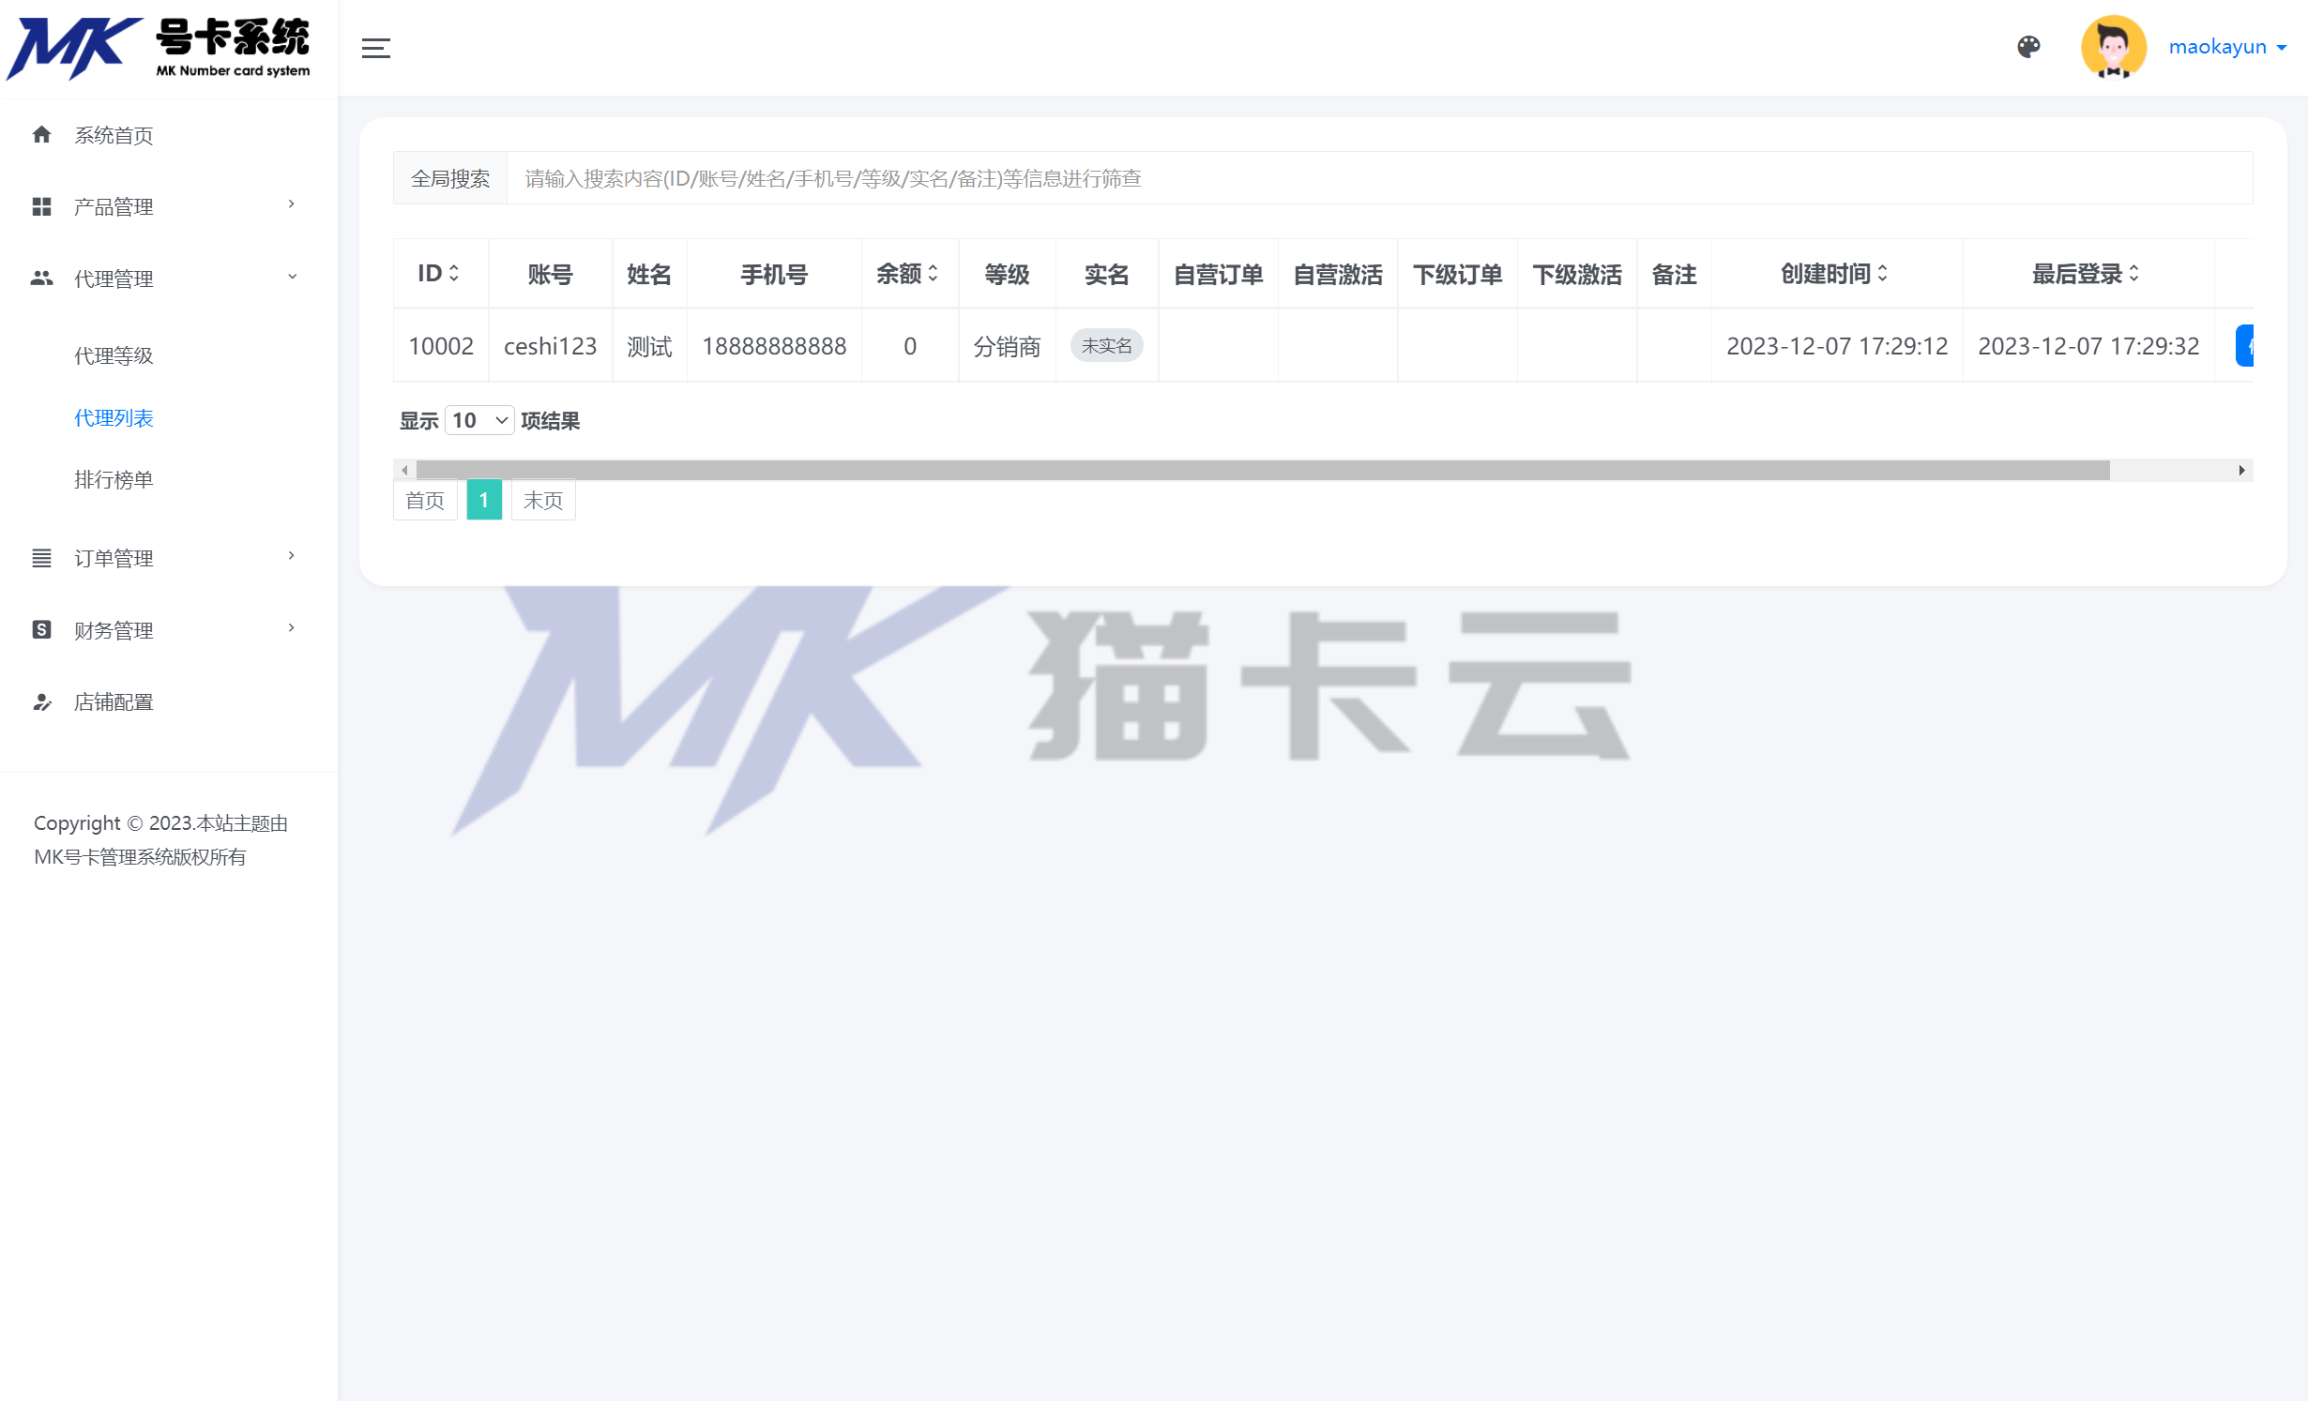Viewport: 2308px width, 1401px height.
Task: Click the home icon beside 系统首页
Action: [41, 134]
